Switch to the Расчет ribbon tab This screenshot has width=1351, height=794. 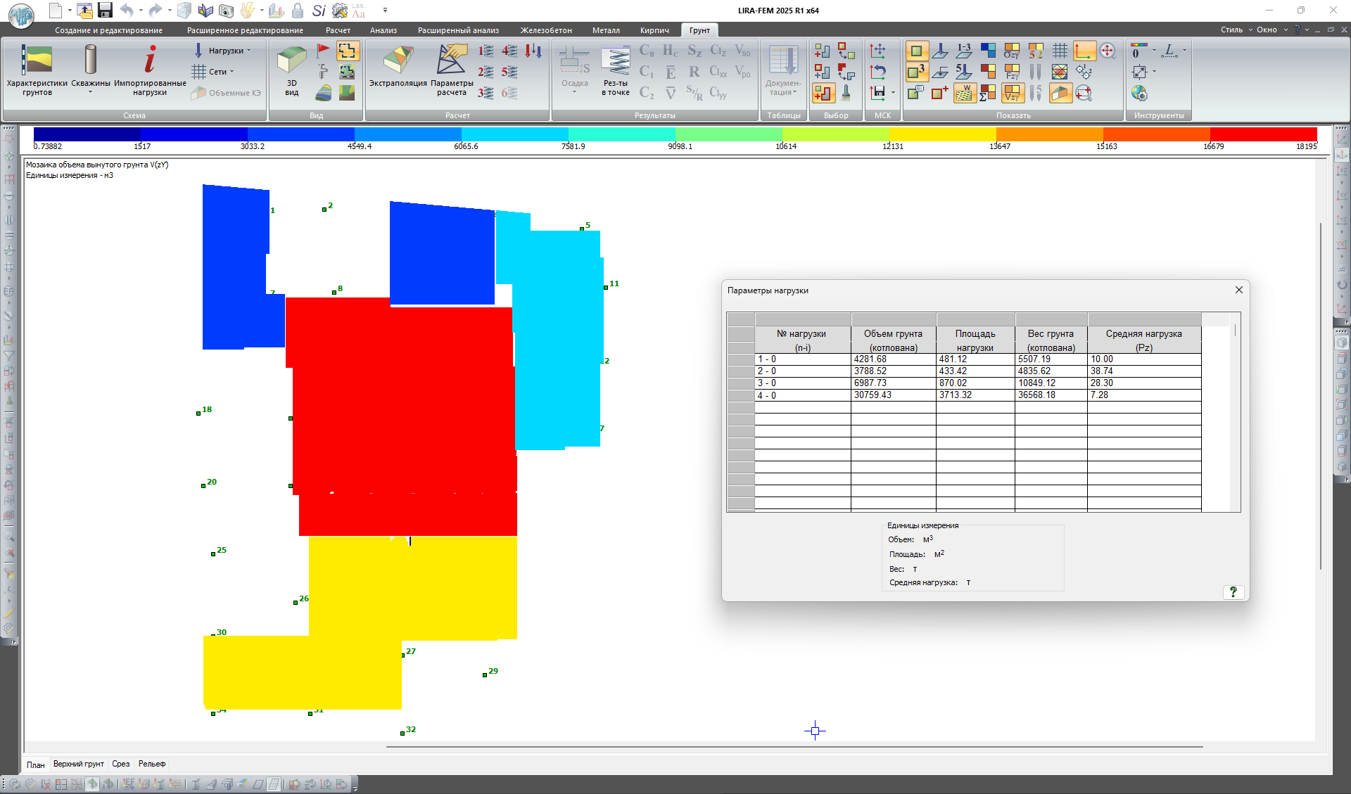[338, 30]
